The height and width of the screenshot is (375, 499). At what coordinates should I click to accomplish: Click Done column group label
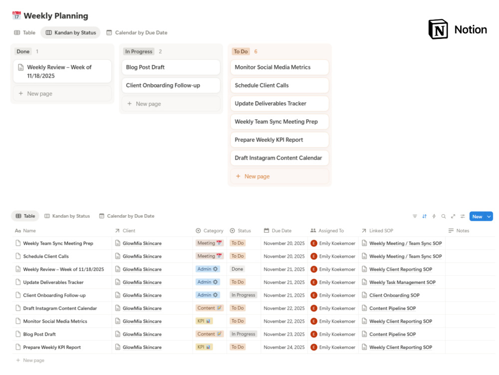coord(23,51)
